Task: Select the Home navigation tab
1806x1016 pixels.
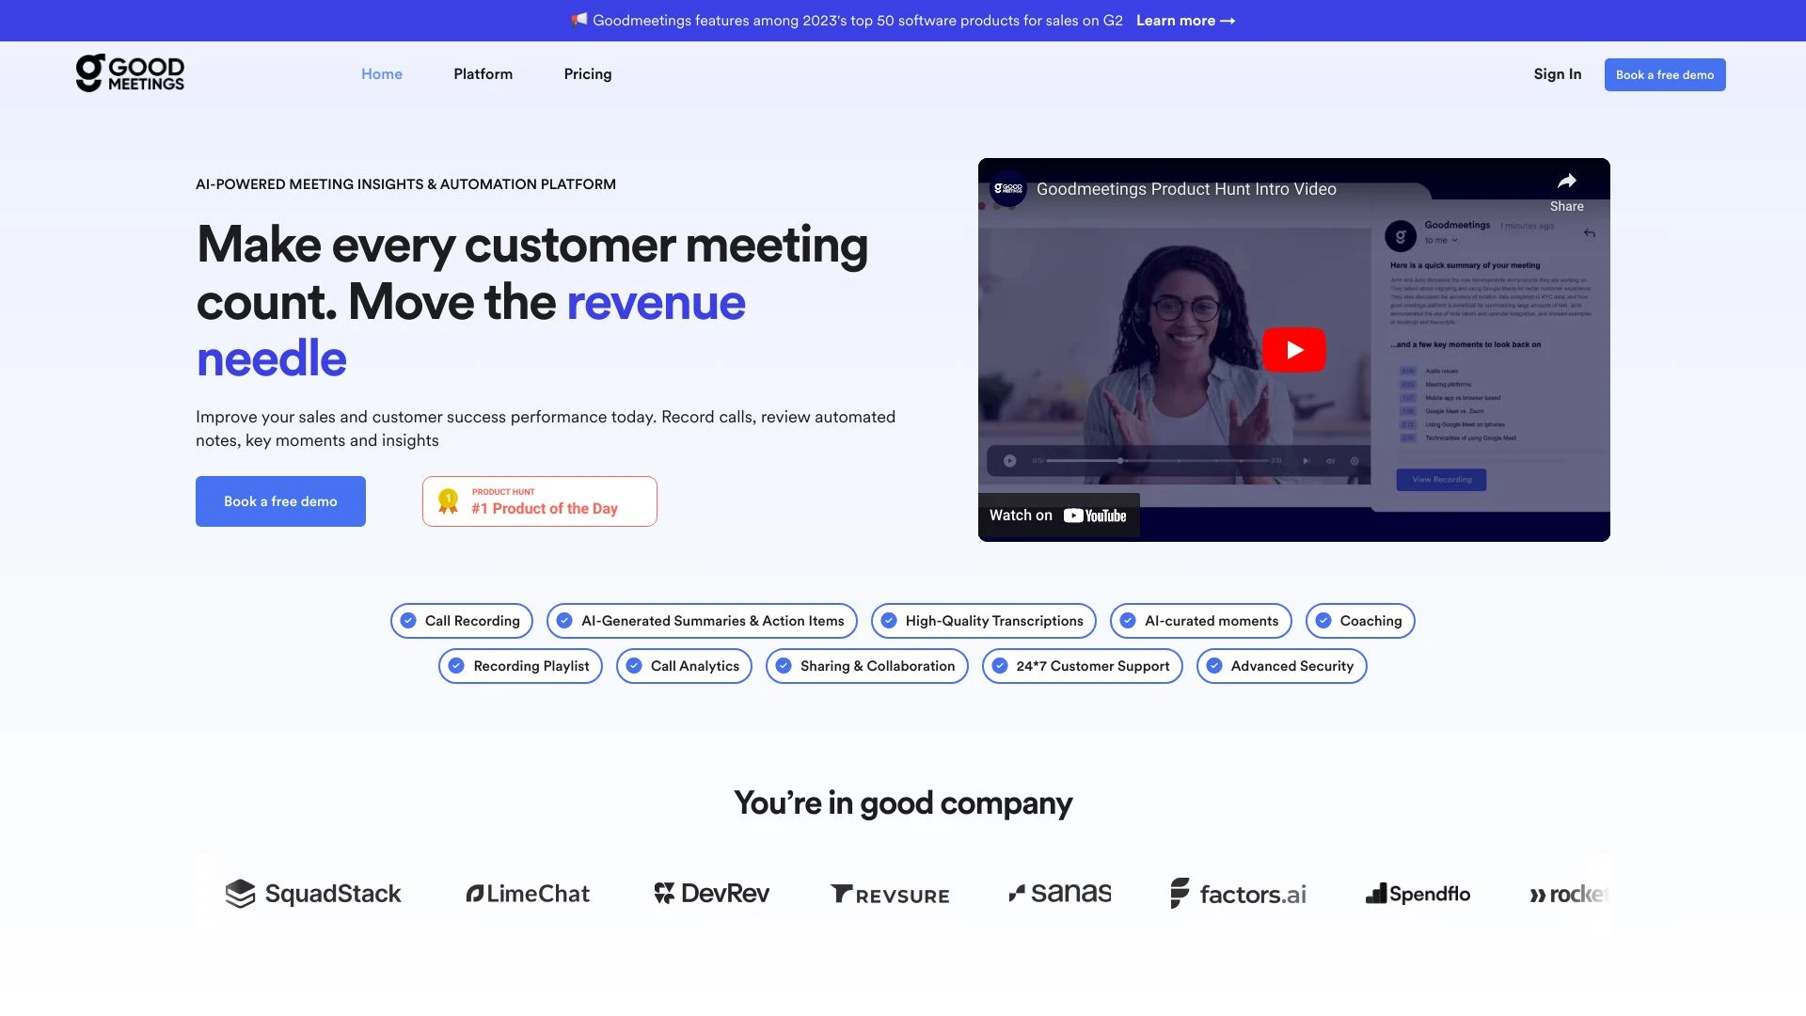Action: [x=381, y=73]
